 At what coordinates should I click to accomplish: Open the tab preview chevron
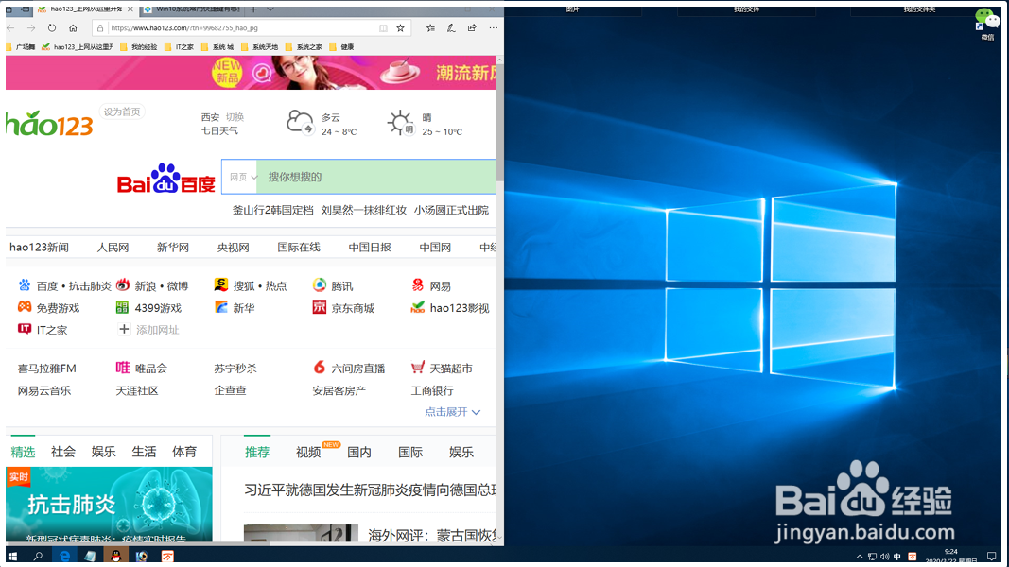coord(270,9)
